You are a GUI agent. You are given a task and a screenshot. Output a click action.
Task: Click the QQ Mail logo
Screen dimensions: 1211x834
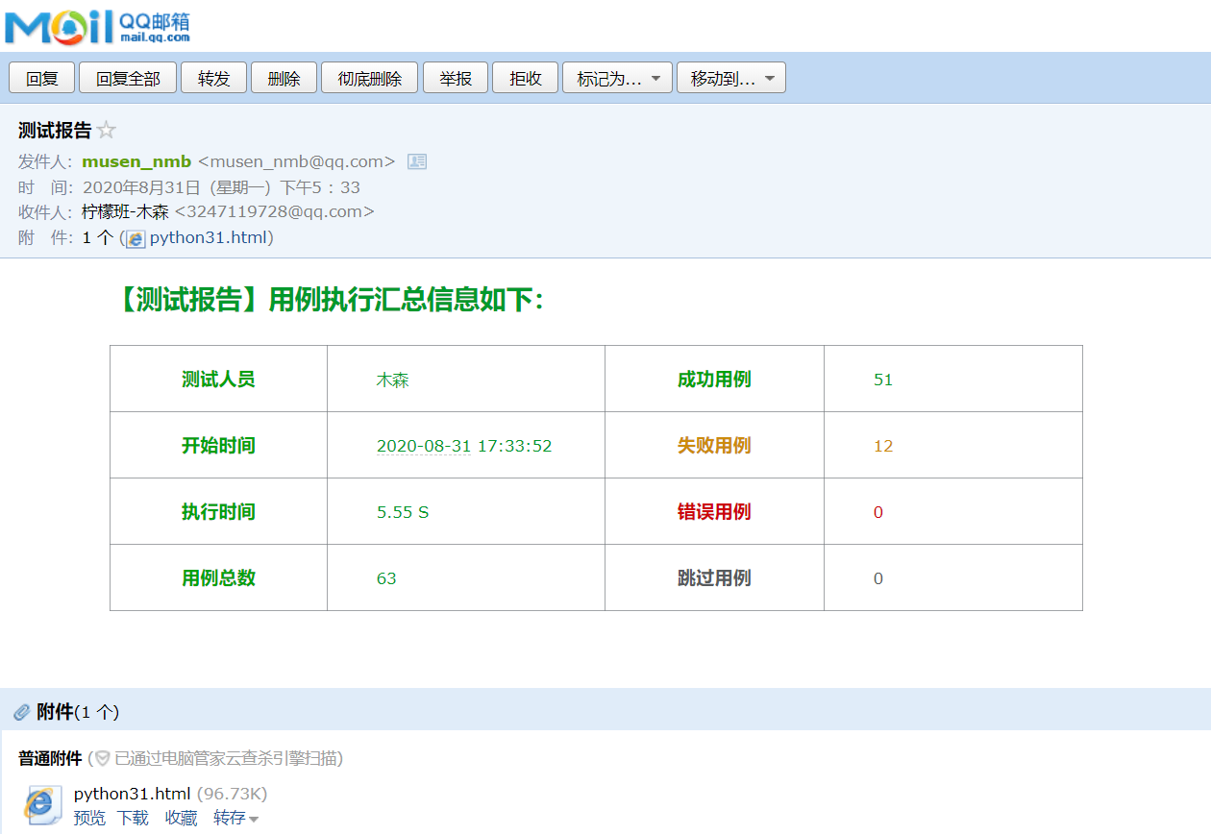97,26
